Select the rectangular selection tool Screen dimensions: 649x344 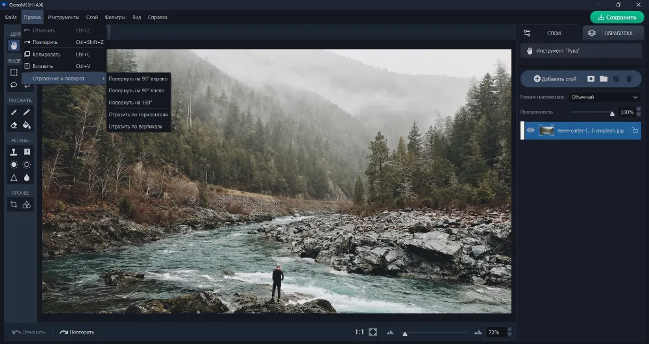click(14, 72)
